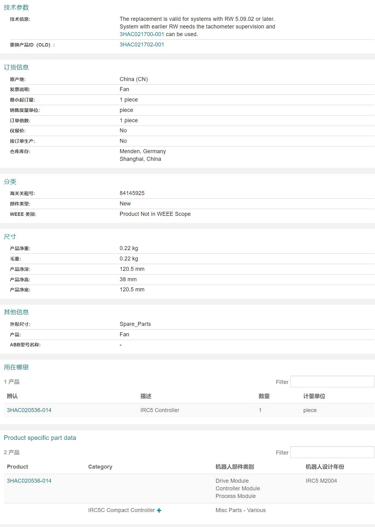Click the Filter field in 用在哪里 section

(x=332, y=382)
